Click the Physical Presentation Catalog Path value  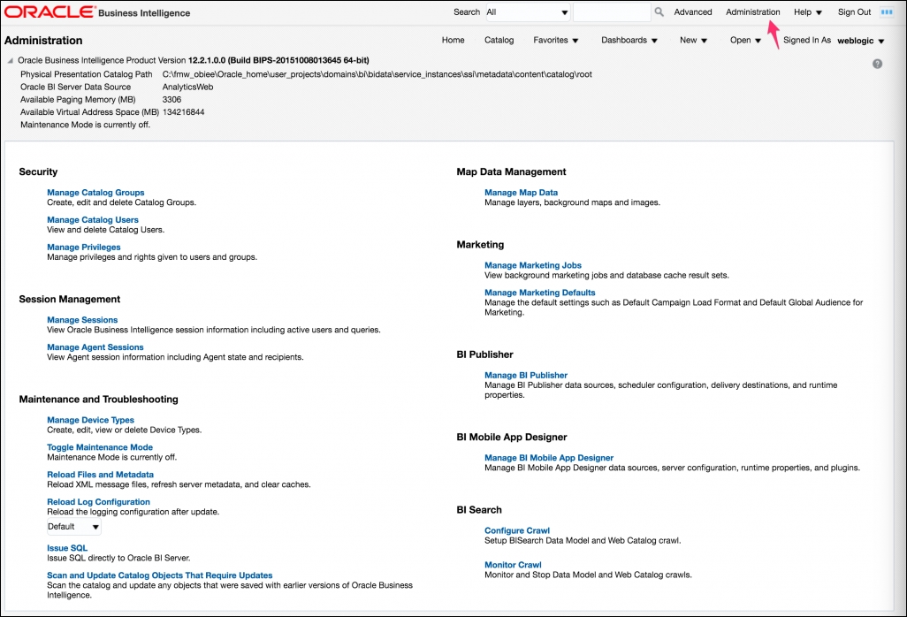[377, 74]
